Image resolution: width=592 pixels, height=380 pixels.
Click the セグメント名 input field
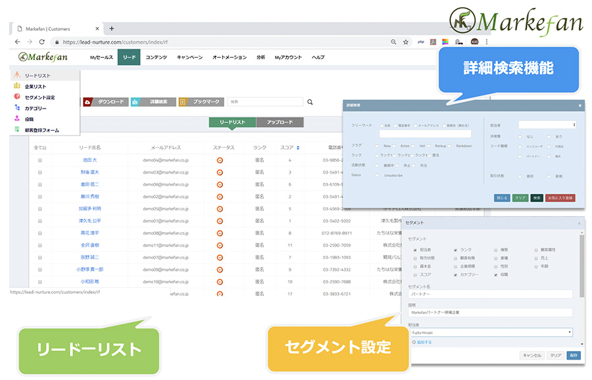click(x=490, y=294)
